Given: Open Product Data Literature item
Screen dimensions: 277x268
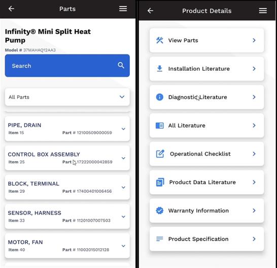Looking at the screenshot, I should 206,182.
